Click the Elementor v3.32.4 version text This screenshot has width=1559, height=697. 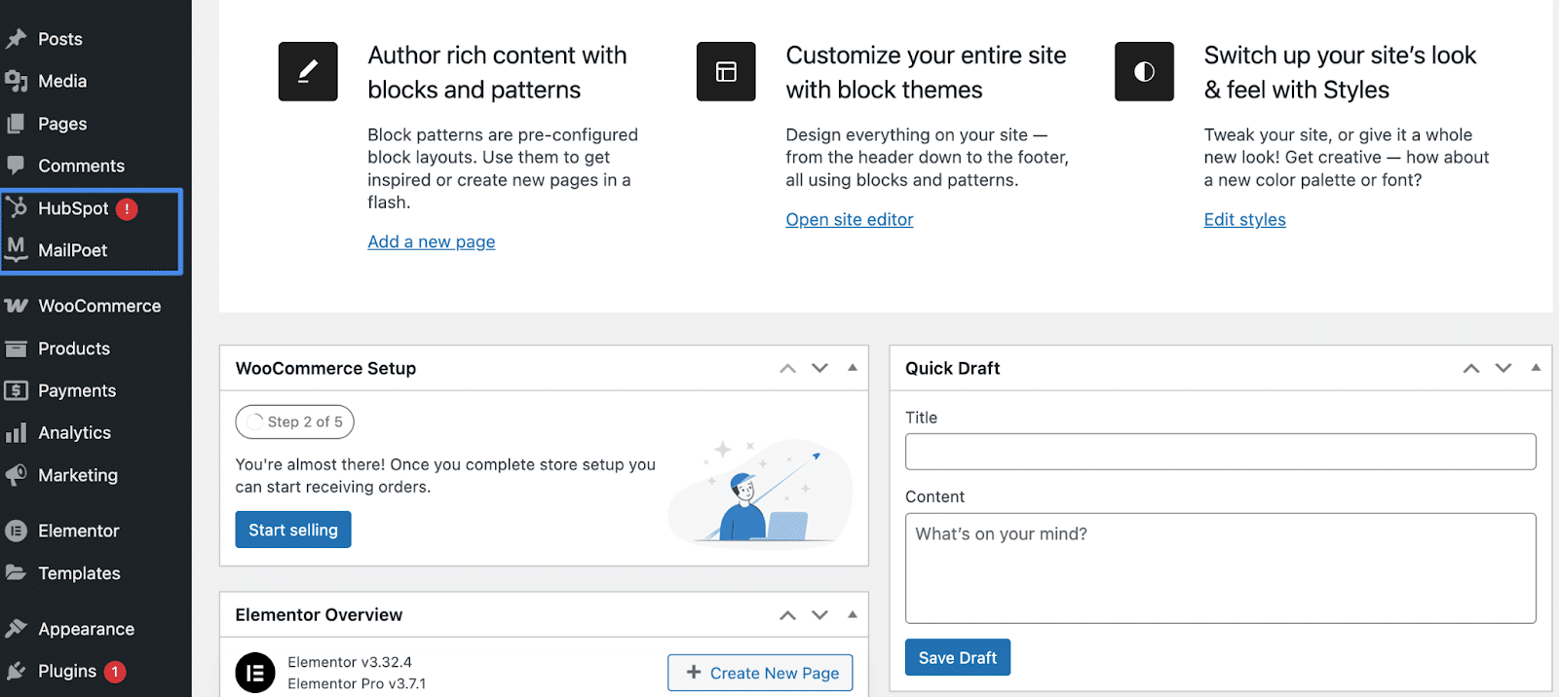pos(350,662)
